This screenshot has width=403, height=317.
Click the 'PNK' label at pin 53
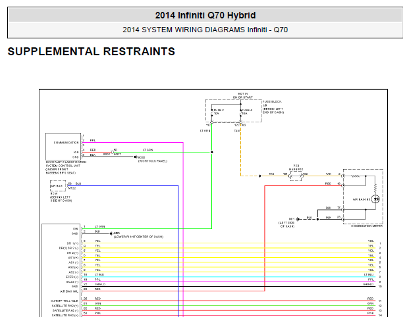pyautogui.click(x=97, y=313)
